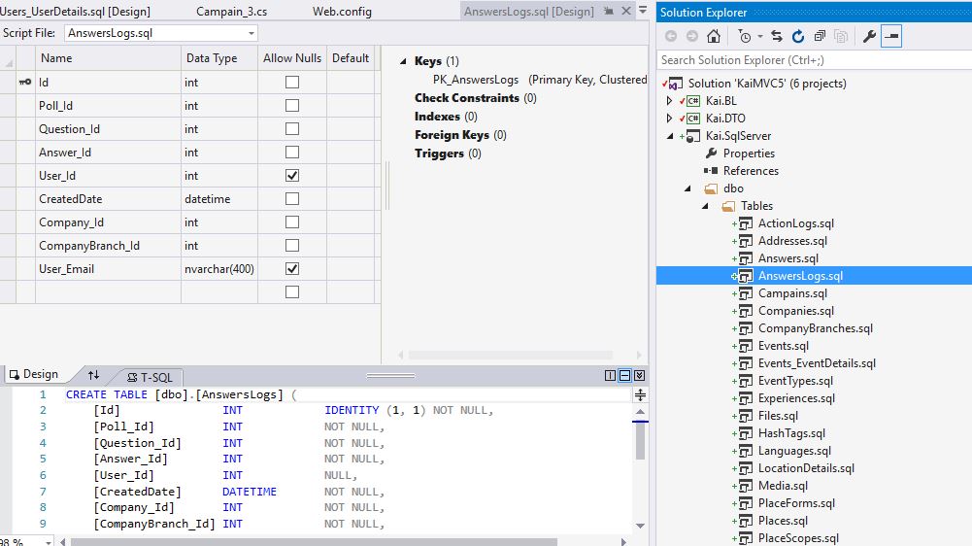Switch to the Web.config tab
Screen dimensions: 972x546
[x=342, y=12]
